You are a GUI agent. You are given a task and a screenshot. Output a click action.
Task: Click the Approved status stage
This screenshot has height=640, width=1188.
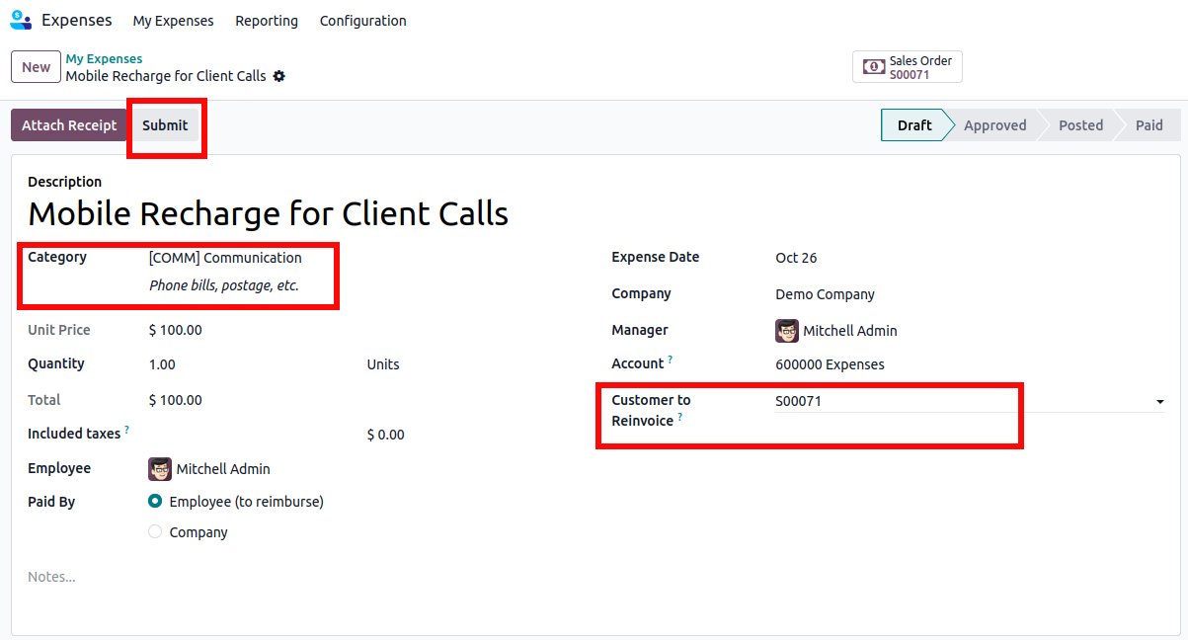(x=994, y=125)
